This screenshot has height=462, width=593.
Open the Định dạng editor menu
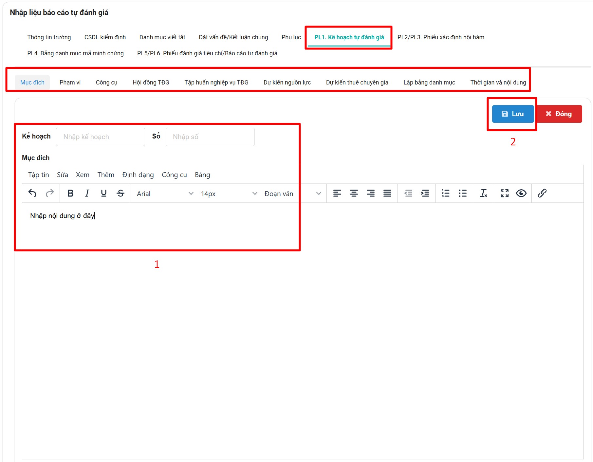point(138,175)
